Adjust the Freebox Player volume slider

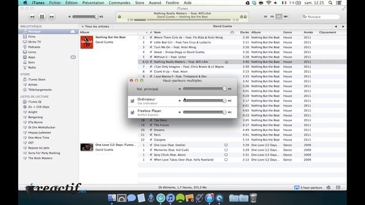pos(205,112)
